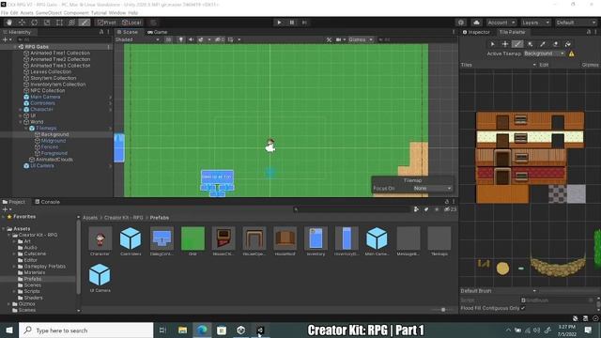Image resolution: width=601 pixels, height=338 pixels.
Task: Select the Rect tool in main toolbar
Action: click(59, 23)
